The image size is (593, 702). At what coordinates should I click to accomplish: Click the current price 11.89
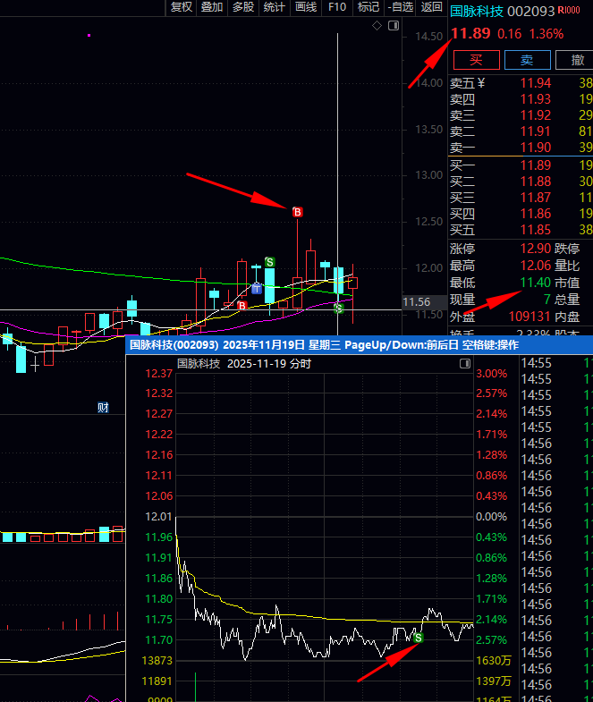tap(470, 34)
